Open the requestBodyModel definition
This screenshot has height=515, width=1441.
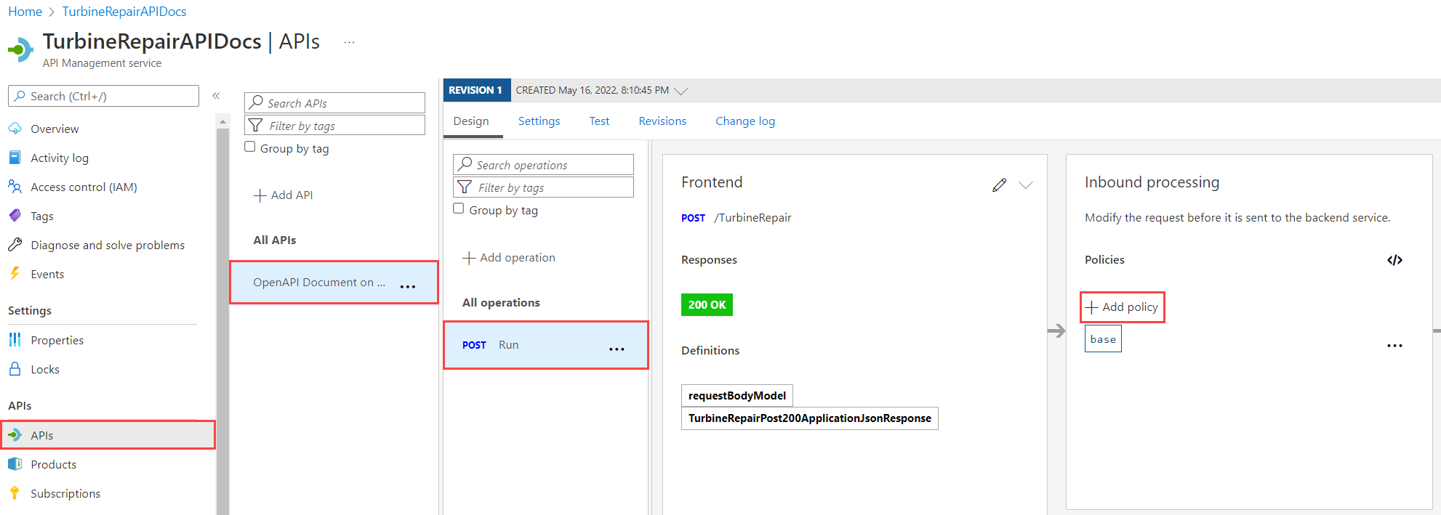point(737,396)
